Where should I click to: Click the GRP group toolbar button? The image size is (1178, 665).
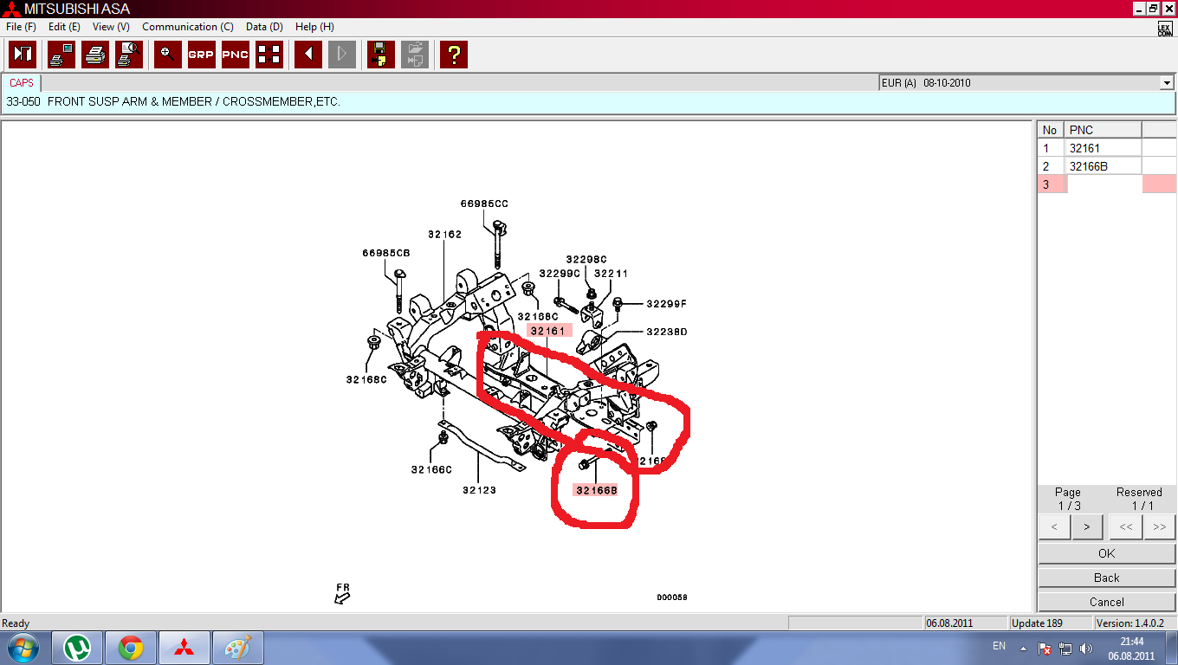coord(202,55)
